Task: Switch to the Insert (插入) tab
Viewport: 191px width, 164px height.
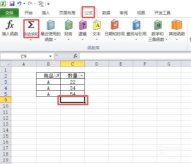Action: coord(46,13)
